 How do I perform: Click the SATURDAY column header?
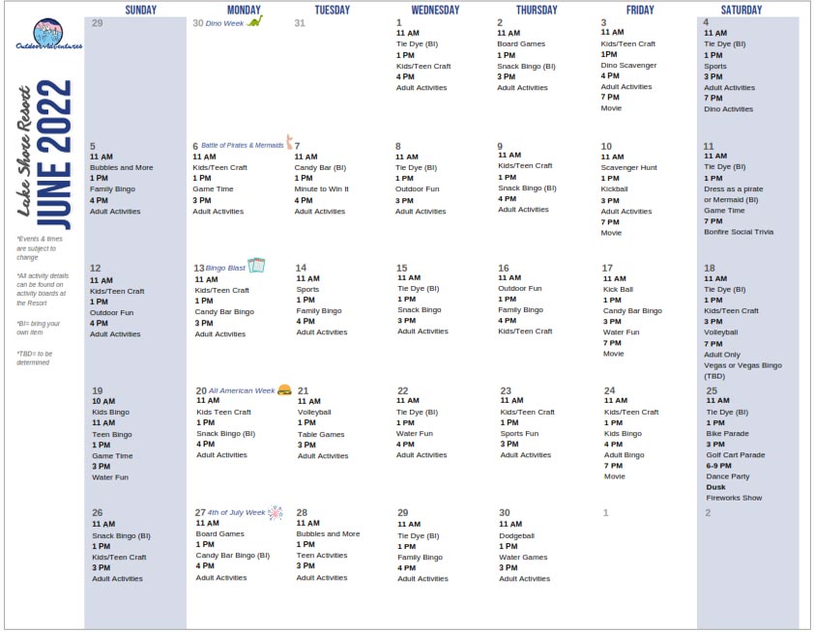(741, 10)
